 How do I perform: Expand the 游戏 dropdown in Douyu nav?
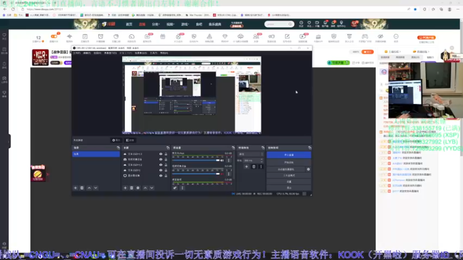[x=185, y=24]
